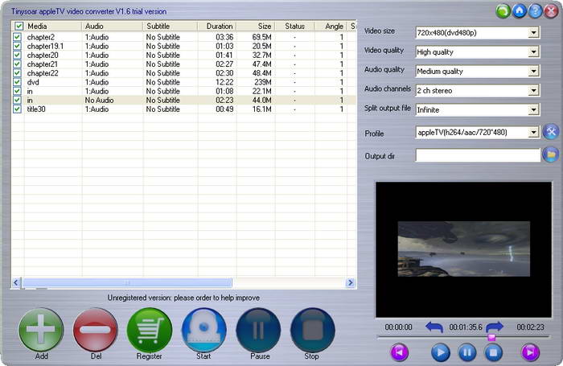The width and height of the screenshot is (563, 366).
Task: Select the chapter2 row
Action: (x=184, y=37)
